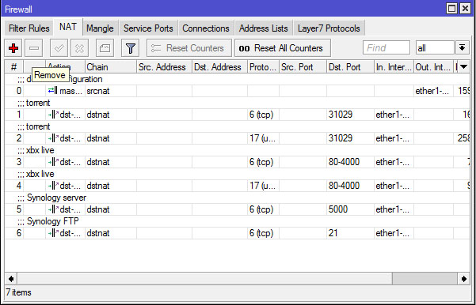Click the Comment note icon in toolbar
Viewport: 476px width, 305px height.
coord(105,48)
